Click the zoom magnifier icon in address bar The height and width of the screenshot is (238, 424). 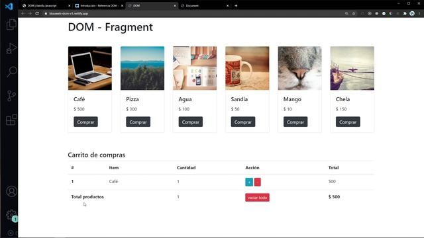pos(346,13)
